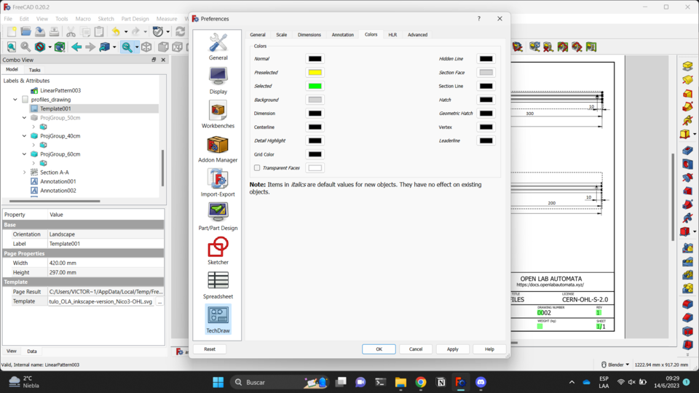Viewport: 699px width, 393px height.
Task: Open Discord from the taskbar
Action: coord(481,382)
